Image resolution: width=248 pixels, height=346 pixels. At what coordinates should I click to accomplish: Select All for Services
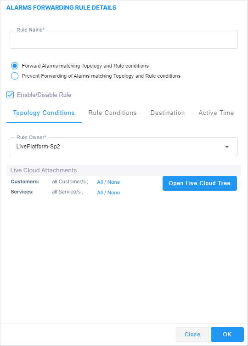[100, 193]
